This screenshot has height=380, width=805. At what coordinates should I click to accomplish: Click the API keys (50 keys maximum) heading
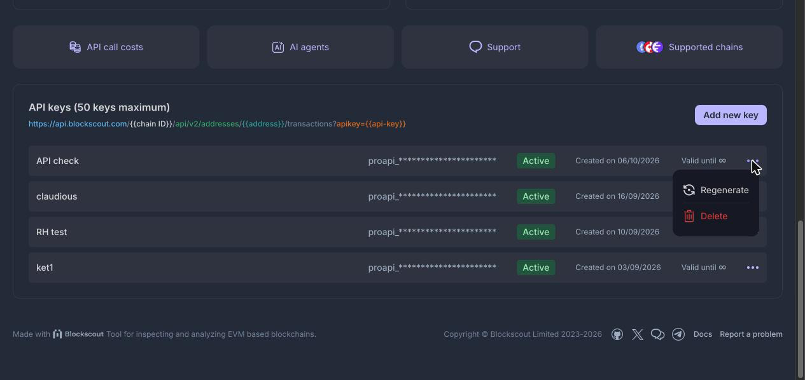tap(99, 107)
